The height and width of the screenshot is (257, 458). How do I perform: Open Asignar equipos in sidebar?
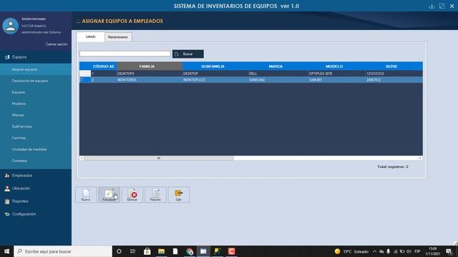click(36, 69)
